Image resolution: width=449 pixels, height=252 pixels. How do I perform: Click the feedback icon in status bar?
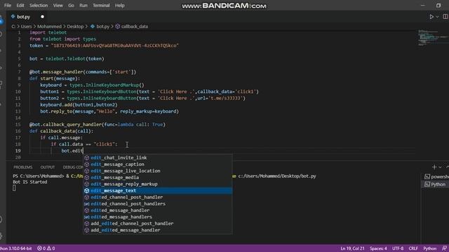coord(444,248)
